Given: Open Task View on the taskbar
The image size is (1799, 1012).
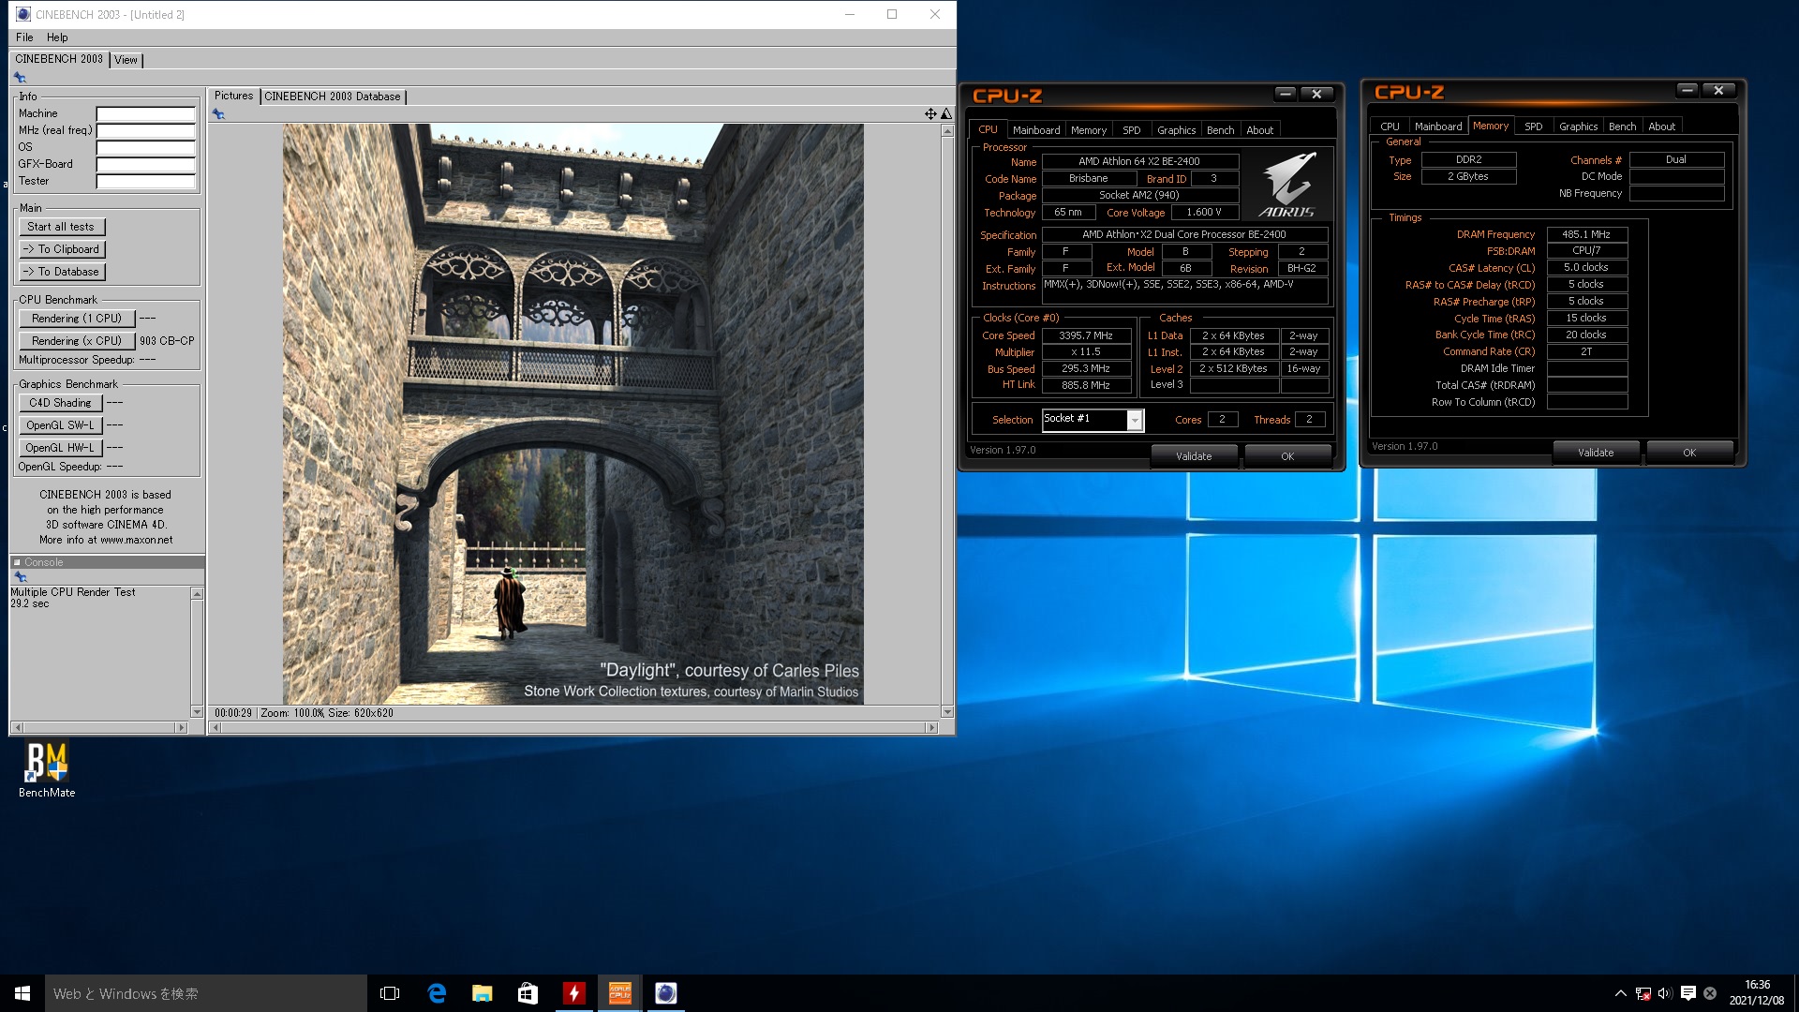Looking at the screenshot, I should click(390, 993).
